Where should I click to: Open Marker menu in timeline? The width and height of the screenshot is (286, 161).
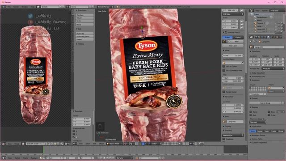(x=17, y=158)
